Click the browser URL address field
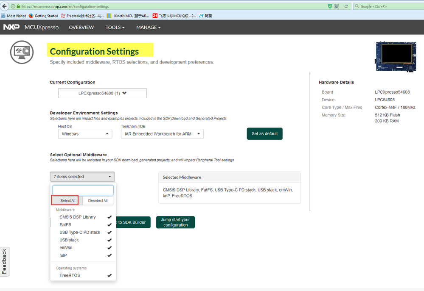The height and width of the screenshot is (291, 424). pyautogui.click(x=173, y=6)
